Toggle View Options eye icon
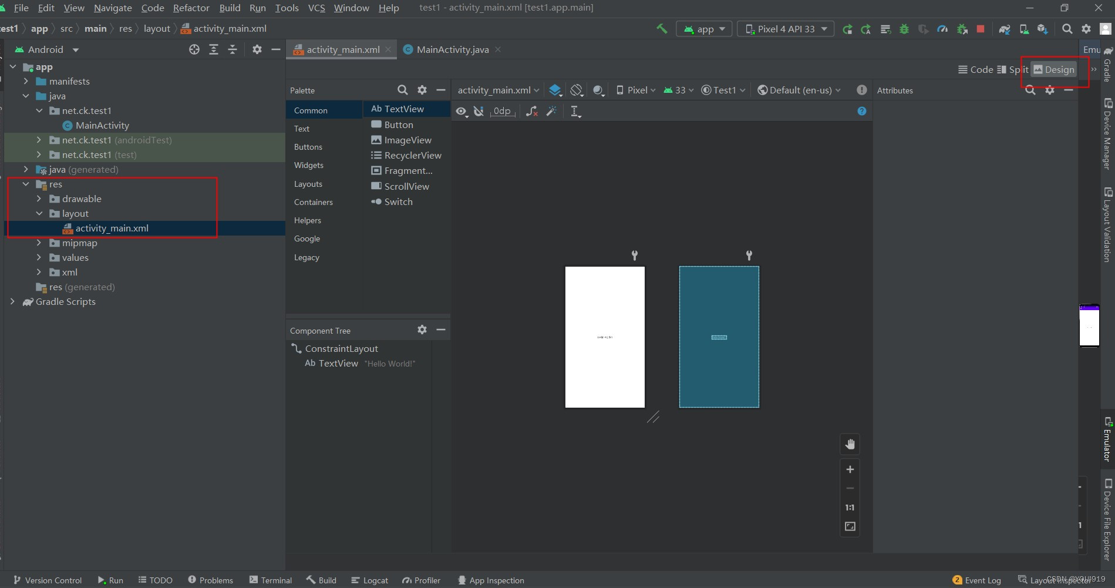1115x588 pixels. point(462,112)
